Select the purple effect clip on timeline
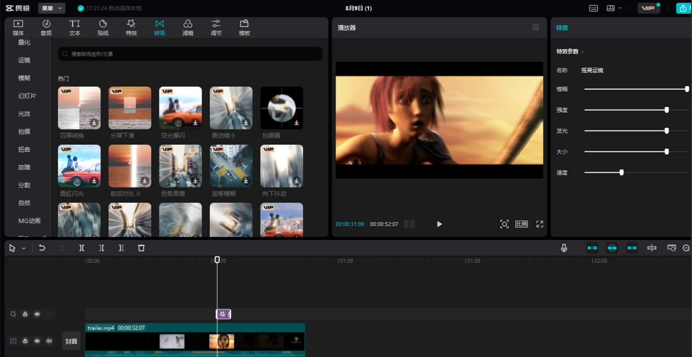This screenshot has width=692, height=357. 224,314
